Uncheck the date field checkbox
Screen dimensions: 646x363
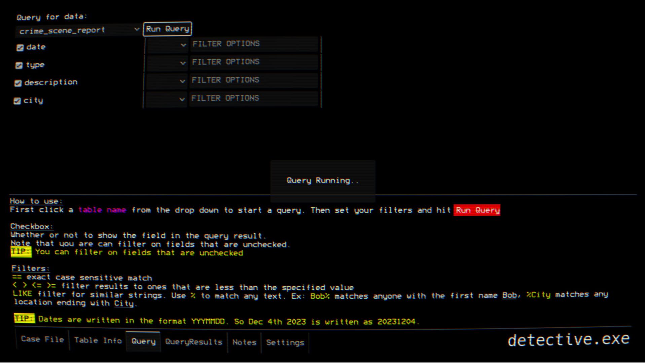pyautogui.click(x=20, y=48)
